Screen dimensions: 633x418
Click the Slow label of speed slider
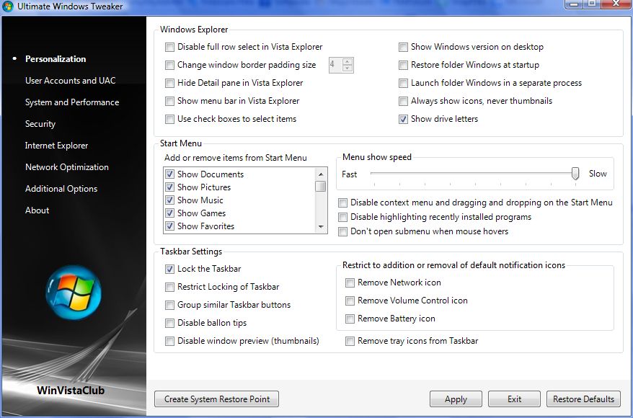tap(598, 174)
